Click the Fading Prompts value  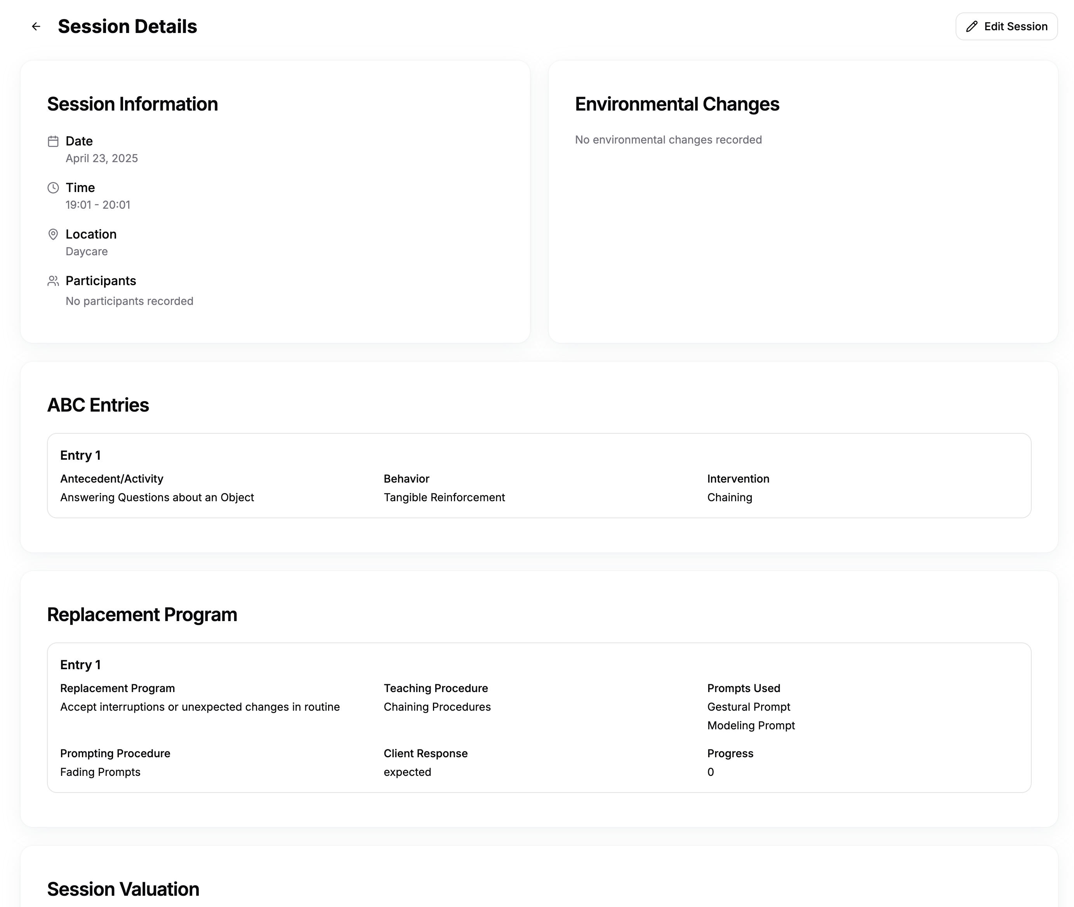100,772
